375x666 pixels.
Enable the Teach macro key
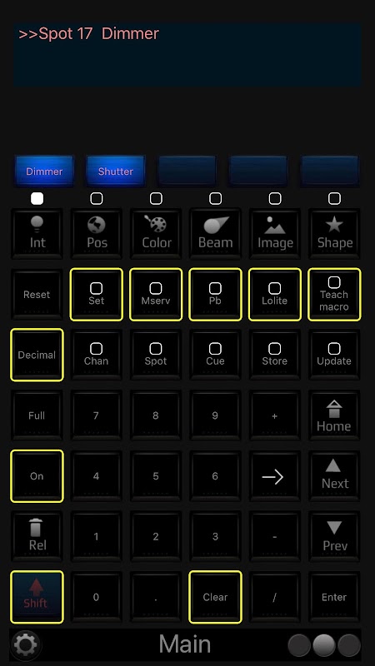pyautogui.click(x=335, y=295)
